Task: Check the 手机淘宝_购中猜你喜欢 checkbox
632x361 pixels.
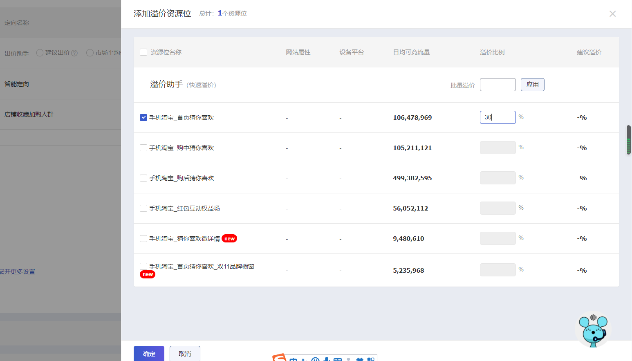Action: coord(143,148)
